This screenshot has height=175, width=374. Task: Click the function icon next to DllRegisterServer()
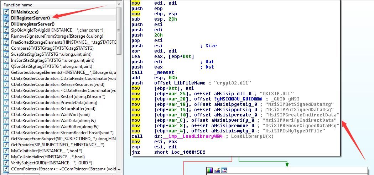(6, 18)
